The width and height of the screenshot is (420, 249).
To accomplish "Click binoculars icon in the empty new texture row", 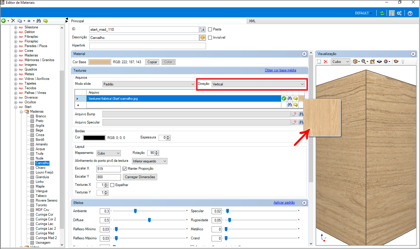I will click(x=290, y=105).
